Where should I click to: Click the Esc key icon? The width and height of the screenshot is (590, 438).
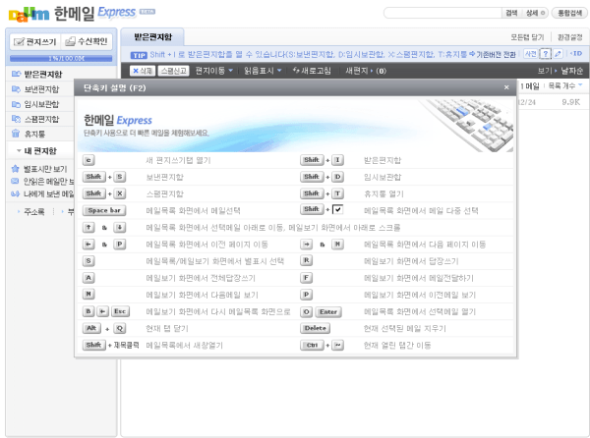point(120,311)
